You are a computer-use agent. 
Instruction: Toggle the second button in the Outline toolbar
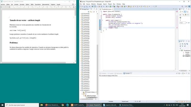pos(183,44)
